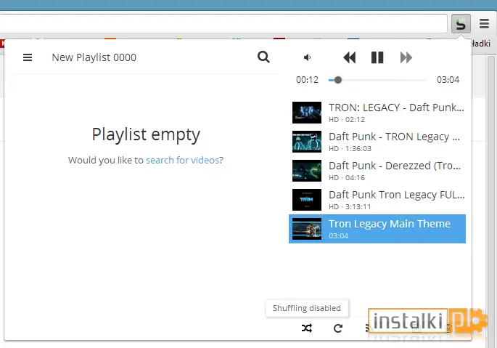
Task: Click the playback progress slider
Action: coord(377,80)
